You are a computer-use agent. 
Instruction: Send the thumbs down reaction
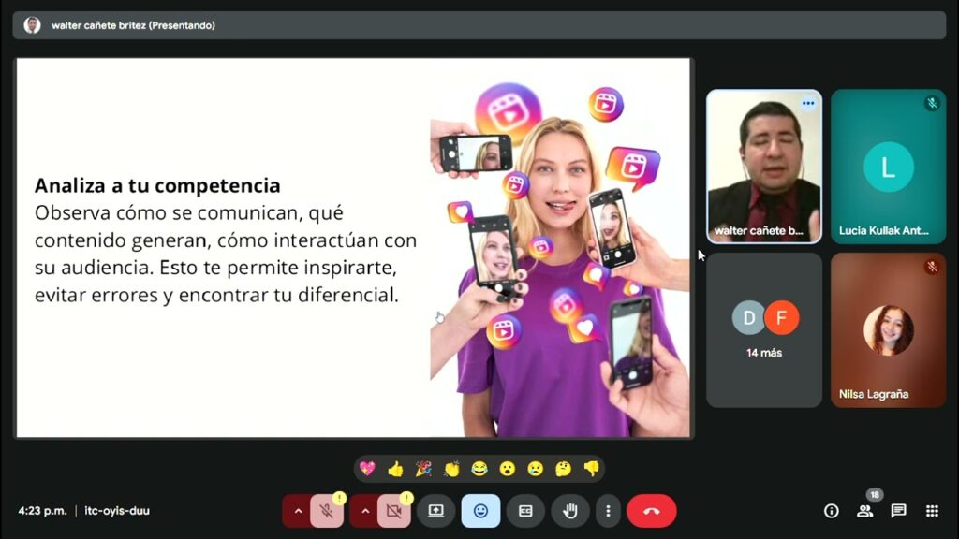click(591, 469)
